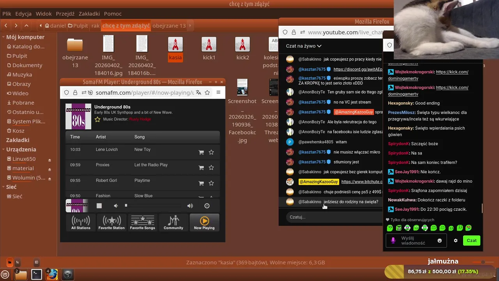Go forward in the file manager
Viewport: 499px width, 281px height.
[x=16, y=26]
